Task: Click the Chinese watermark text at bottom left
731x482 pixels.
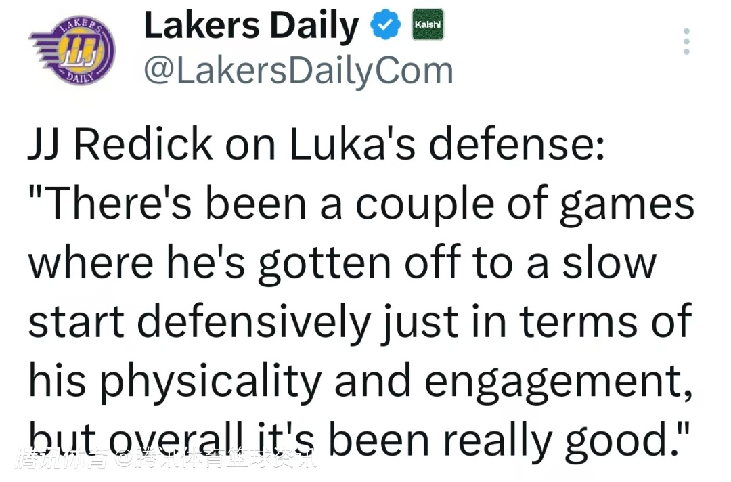Action: pos(166,460)
